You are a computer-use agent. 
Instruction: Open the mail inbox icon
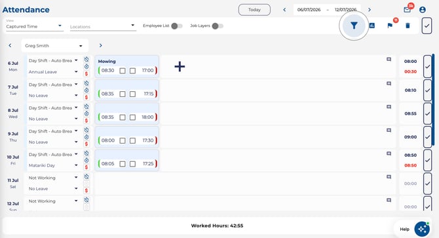(407, 10)
